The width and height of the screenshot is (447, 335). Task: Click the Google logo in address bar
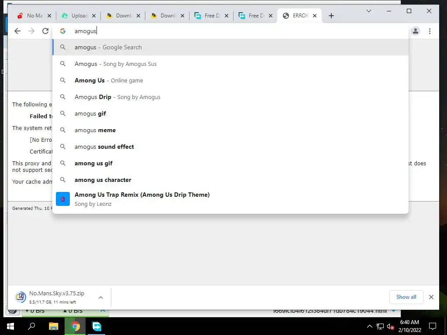[63, 31]
